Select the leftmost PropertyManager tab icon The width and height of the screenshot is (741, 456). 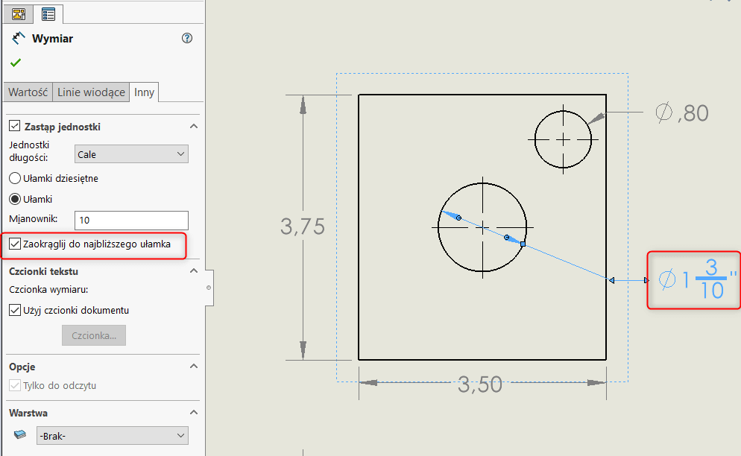pyautogui.click(x=18, y=13)
